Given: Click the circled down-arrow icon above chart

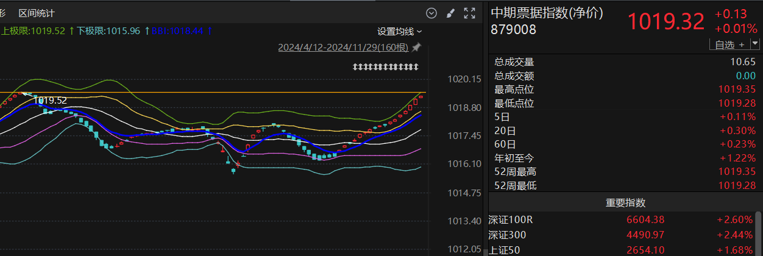Looking at the screenshot, I should (x=431, y=13).
